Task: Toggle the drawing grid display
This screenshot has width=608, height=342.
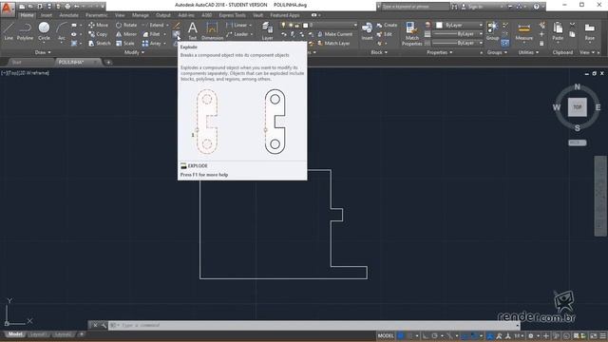Action: click(x=401, y=335)
